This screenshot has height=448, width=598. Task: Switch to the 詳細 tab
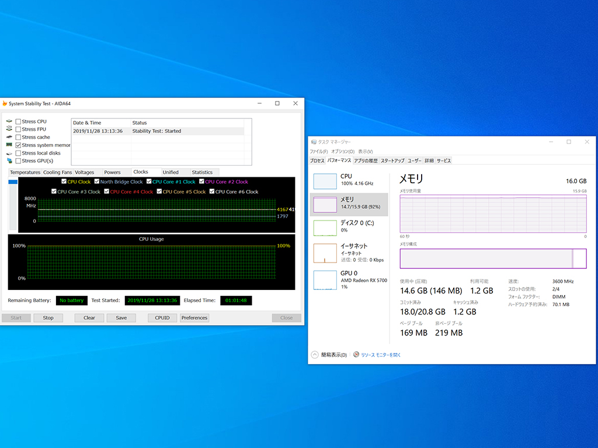coord(429,161)
